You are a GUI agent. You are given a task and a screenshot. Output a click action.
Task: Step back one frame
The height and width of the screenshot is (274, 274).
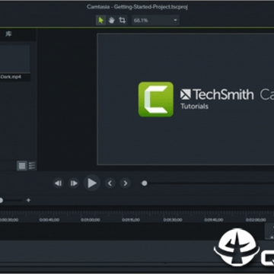58,183
